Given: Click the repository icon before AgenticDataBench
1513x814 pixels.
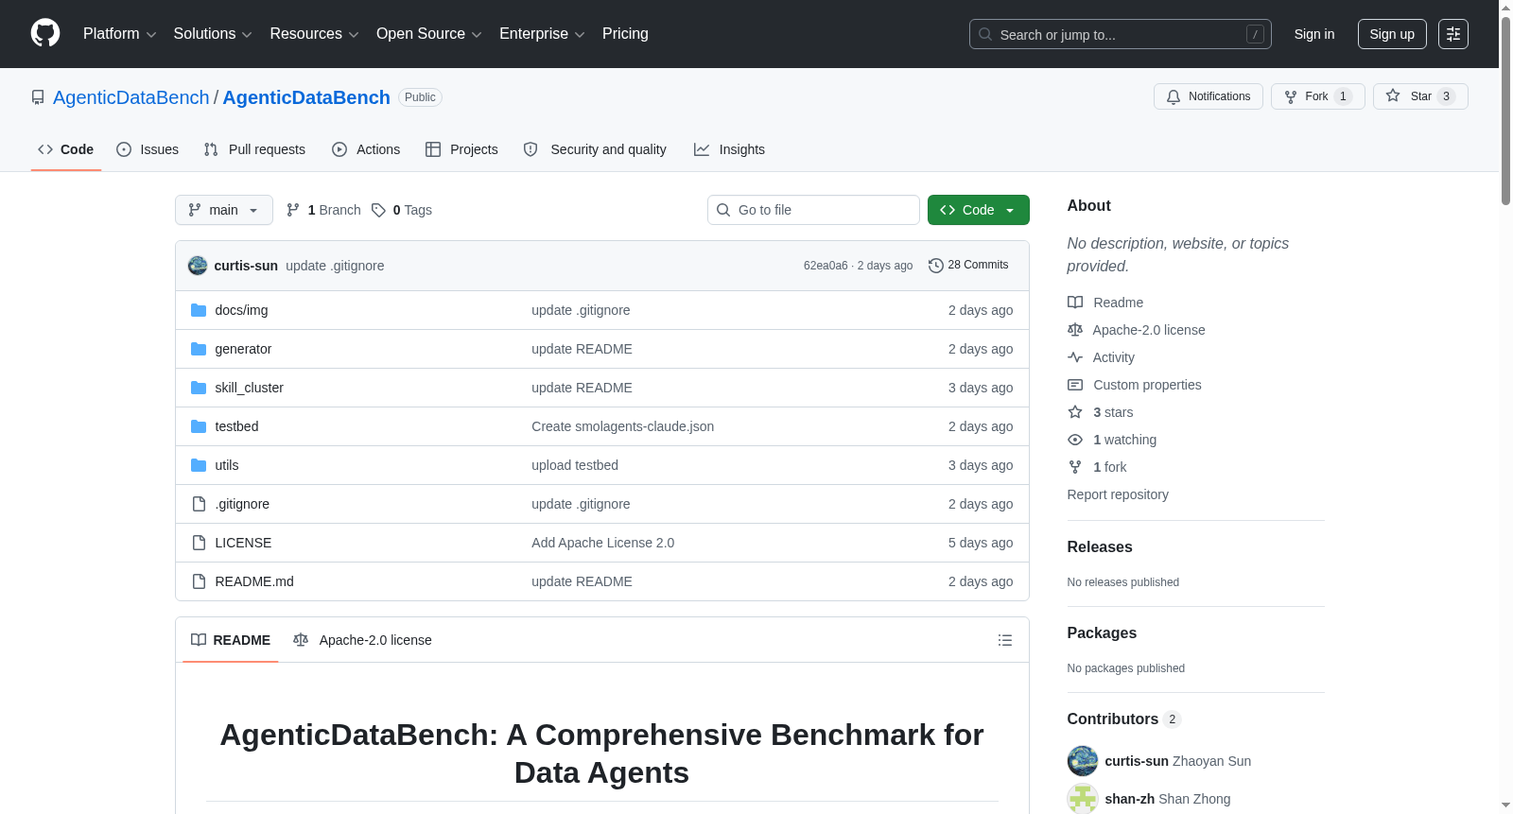Looking at the screenshot, I should [x=38, y=97].
